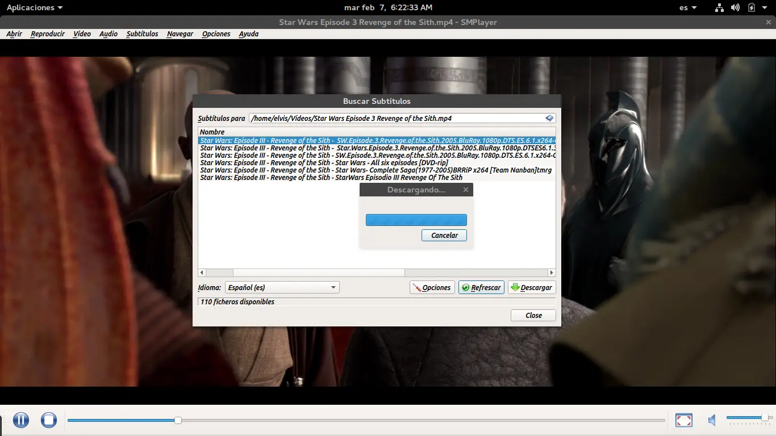Open the Audio menu
This screenshot has width=776, height=436.
pos(109,33)
